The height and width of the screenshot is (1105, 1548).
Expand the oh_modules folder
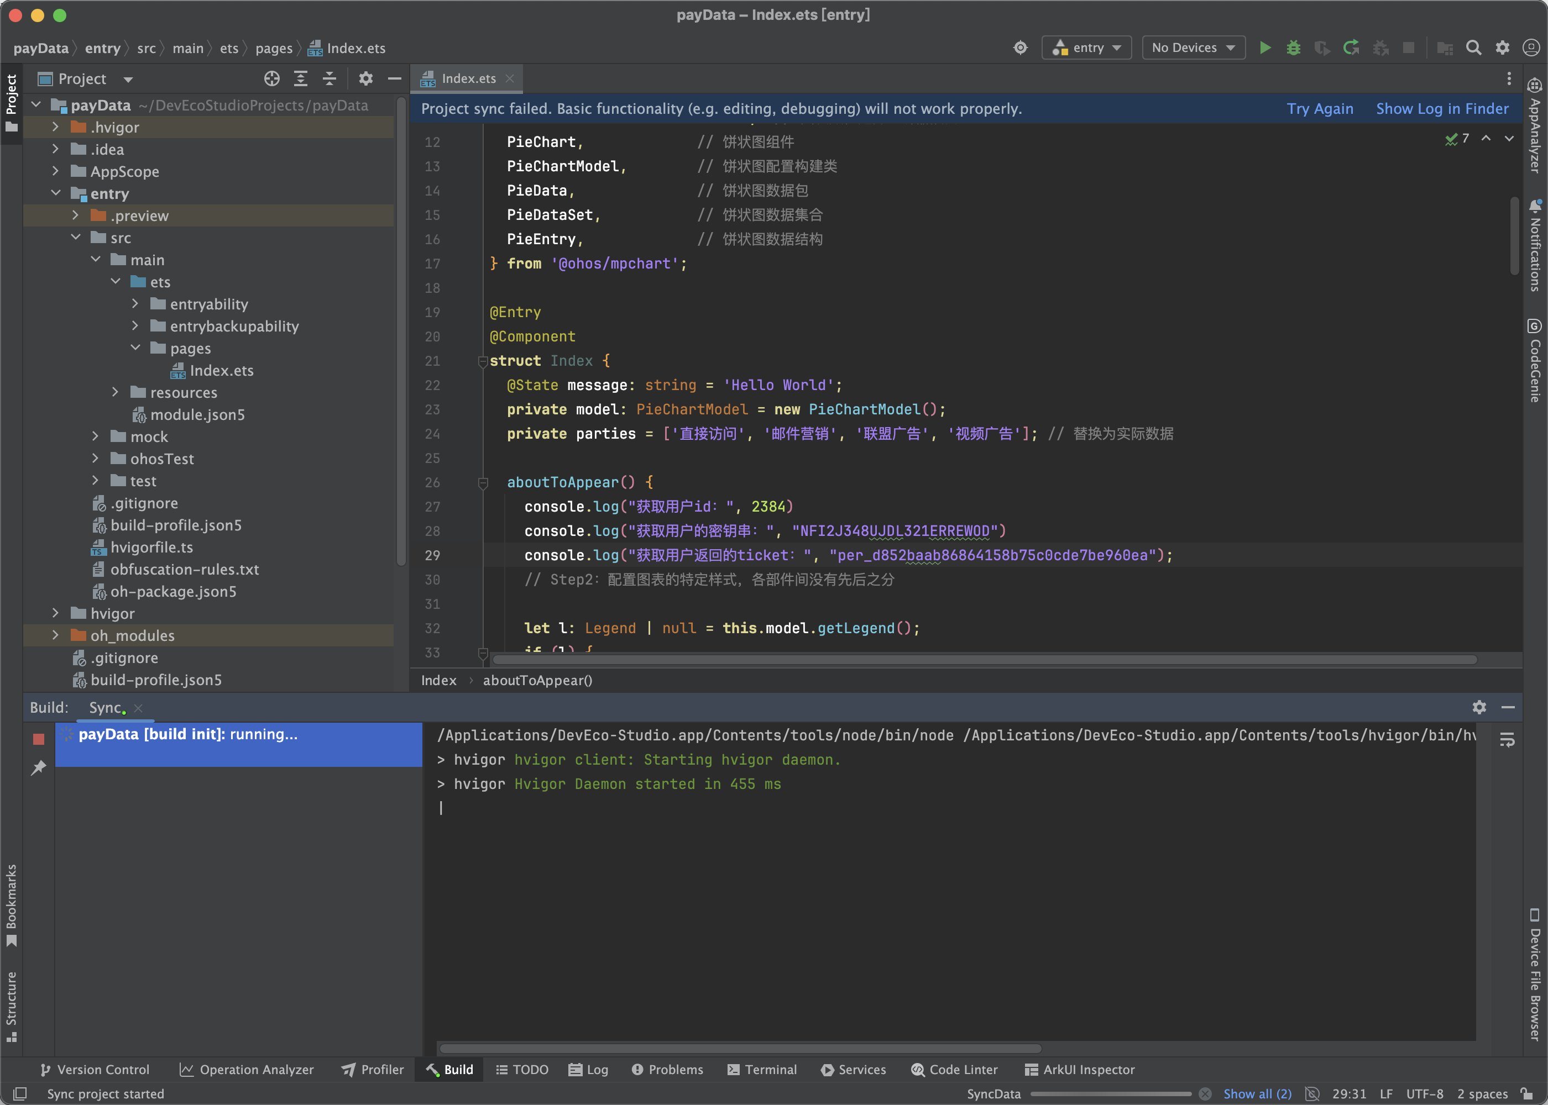[56, 635]
